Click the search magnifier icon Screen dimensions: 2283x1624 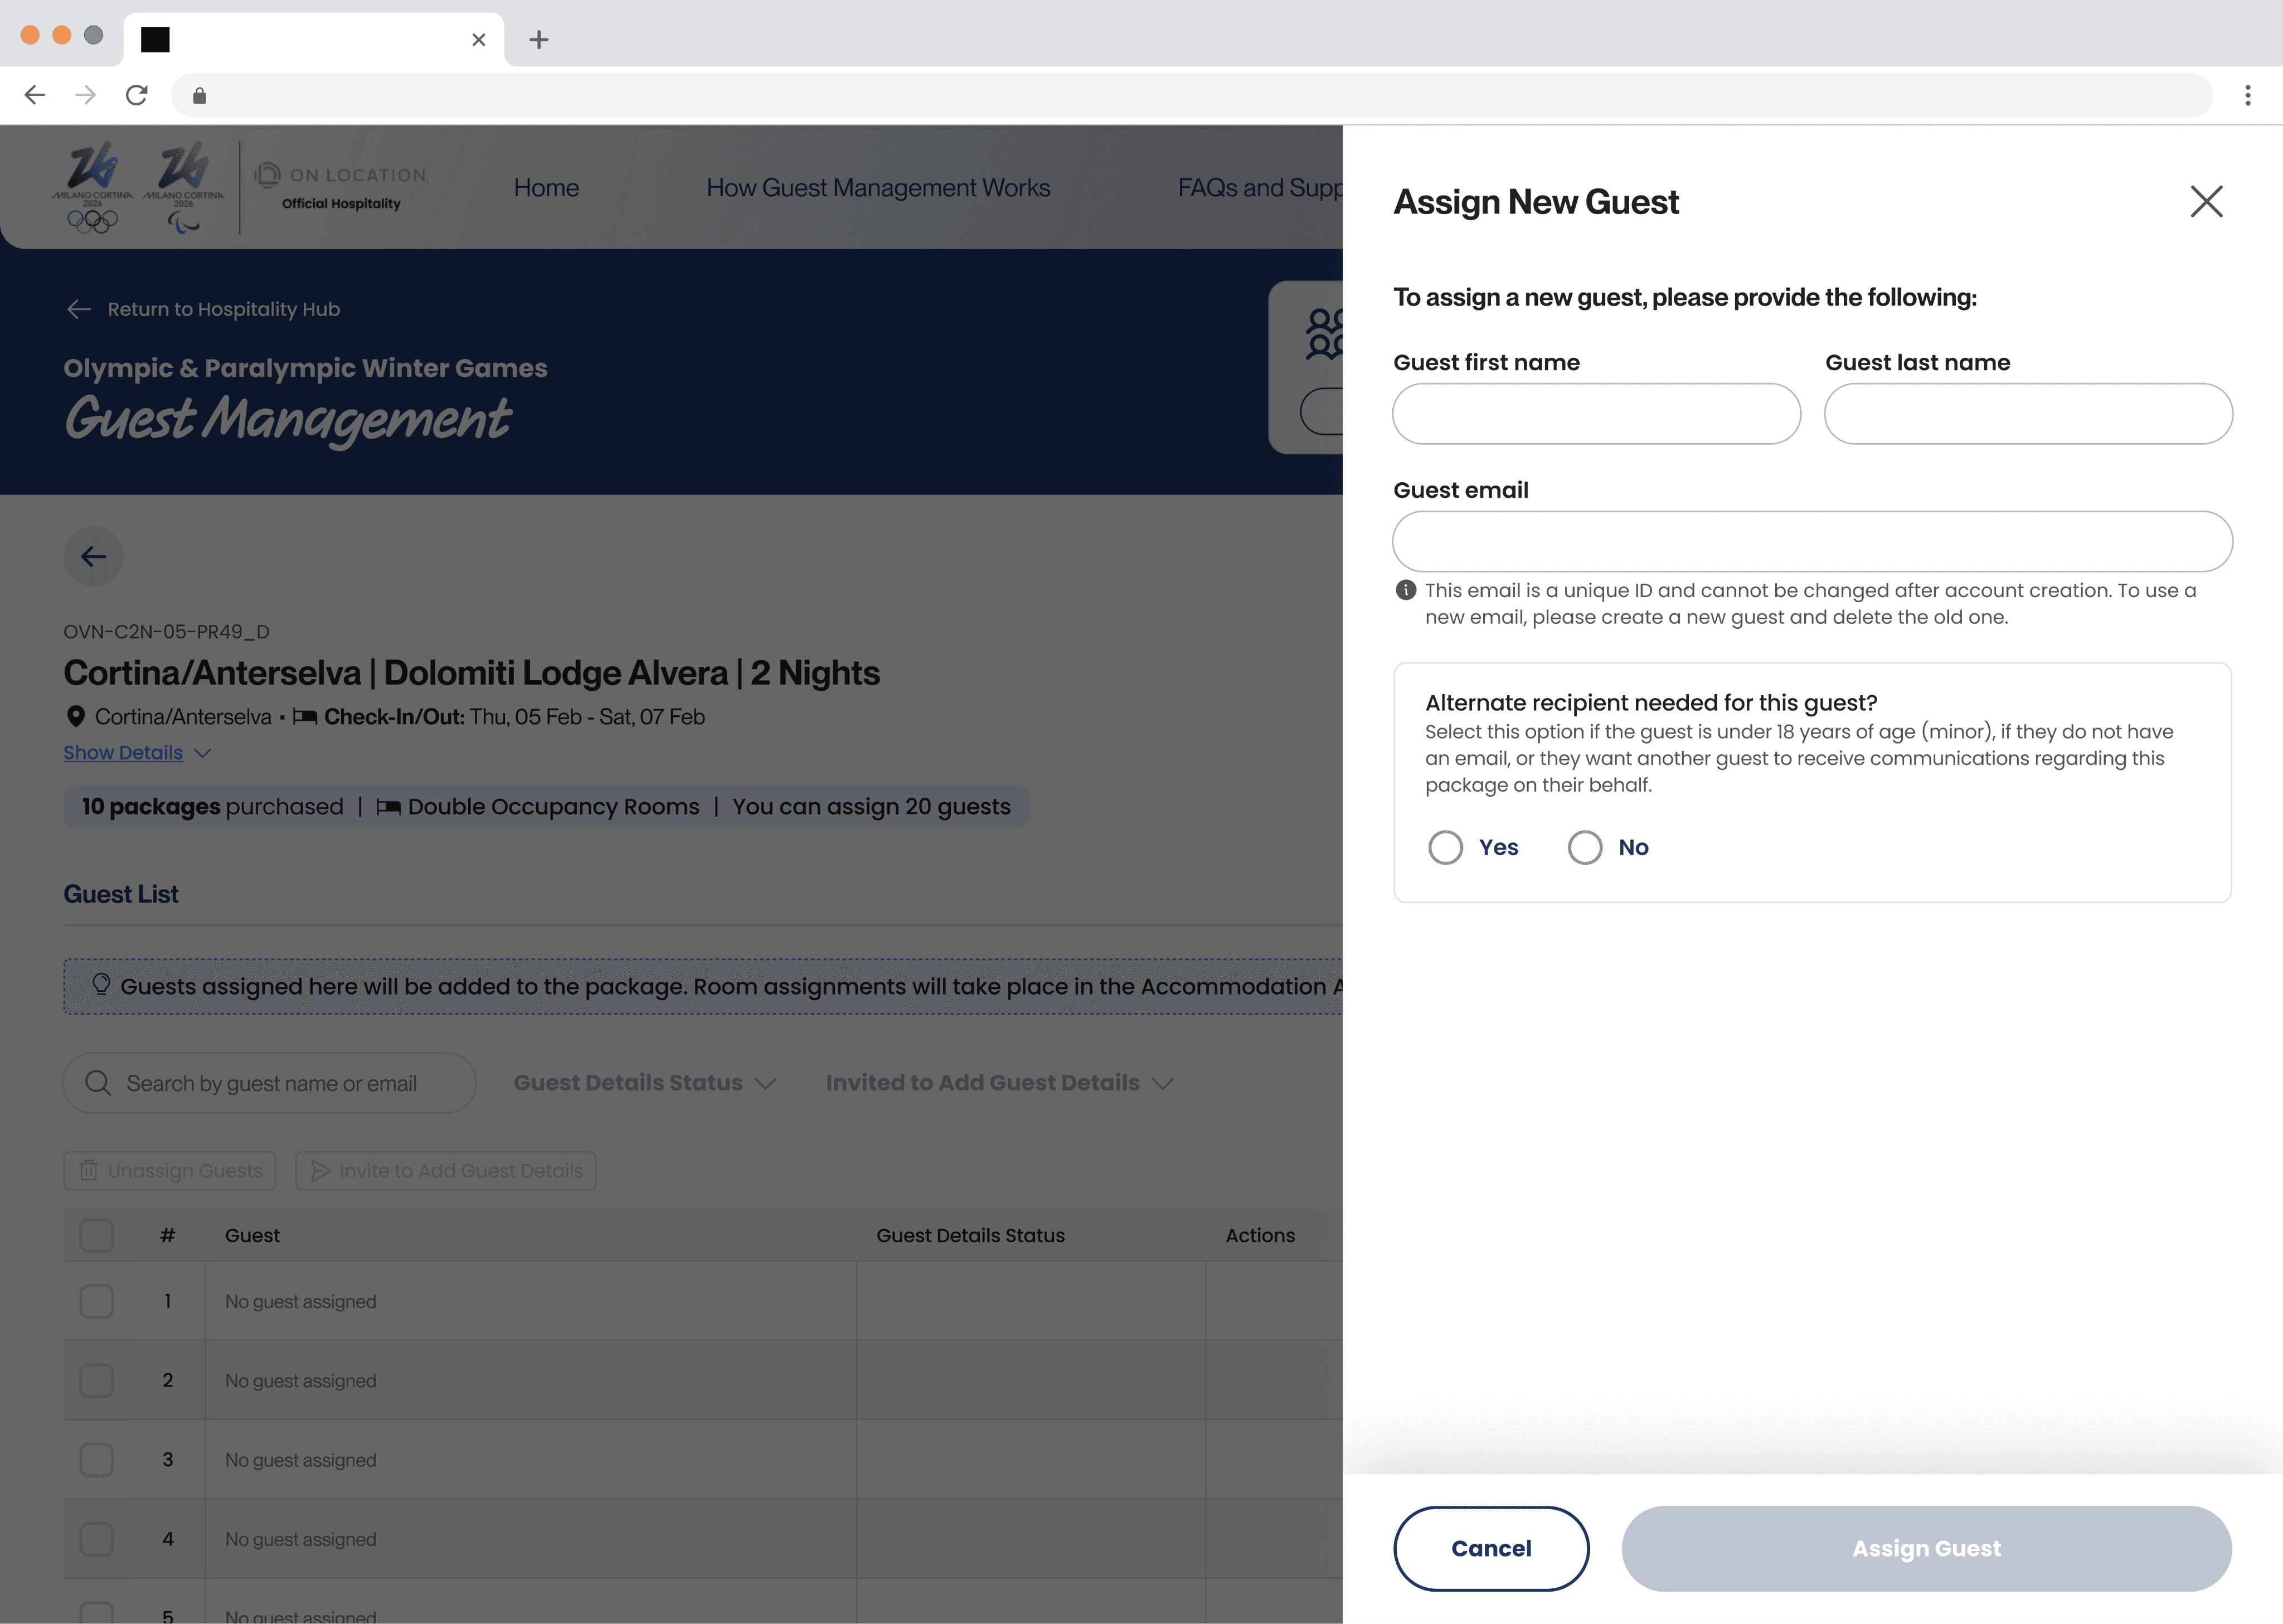(98, 1083)
